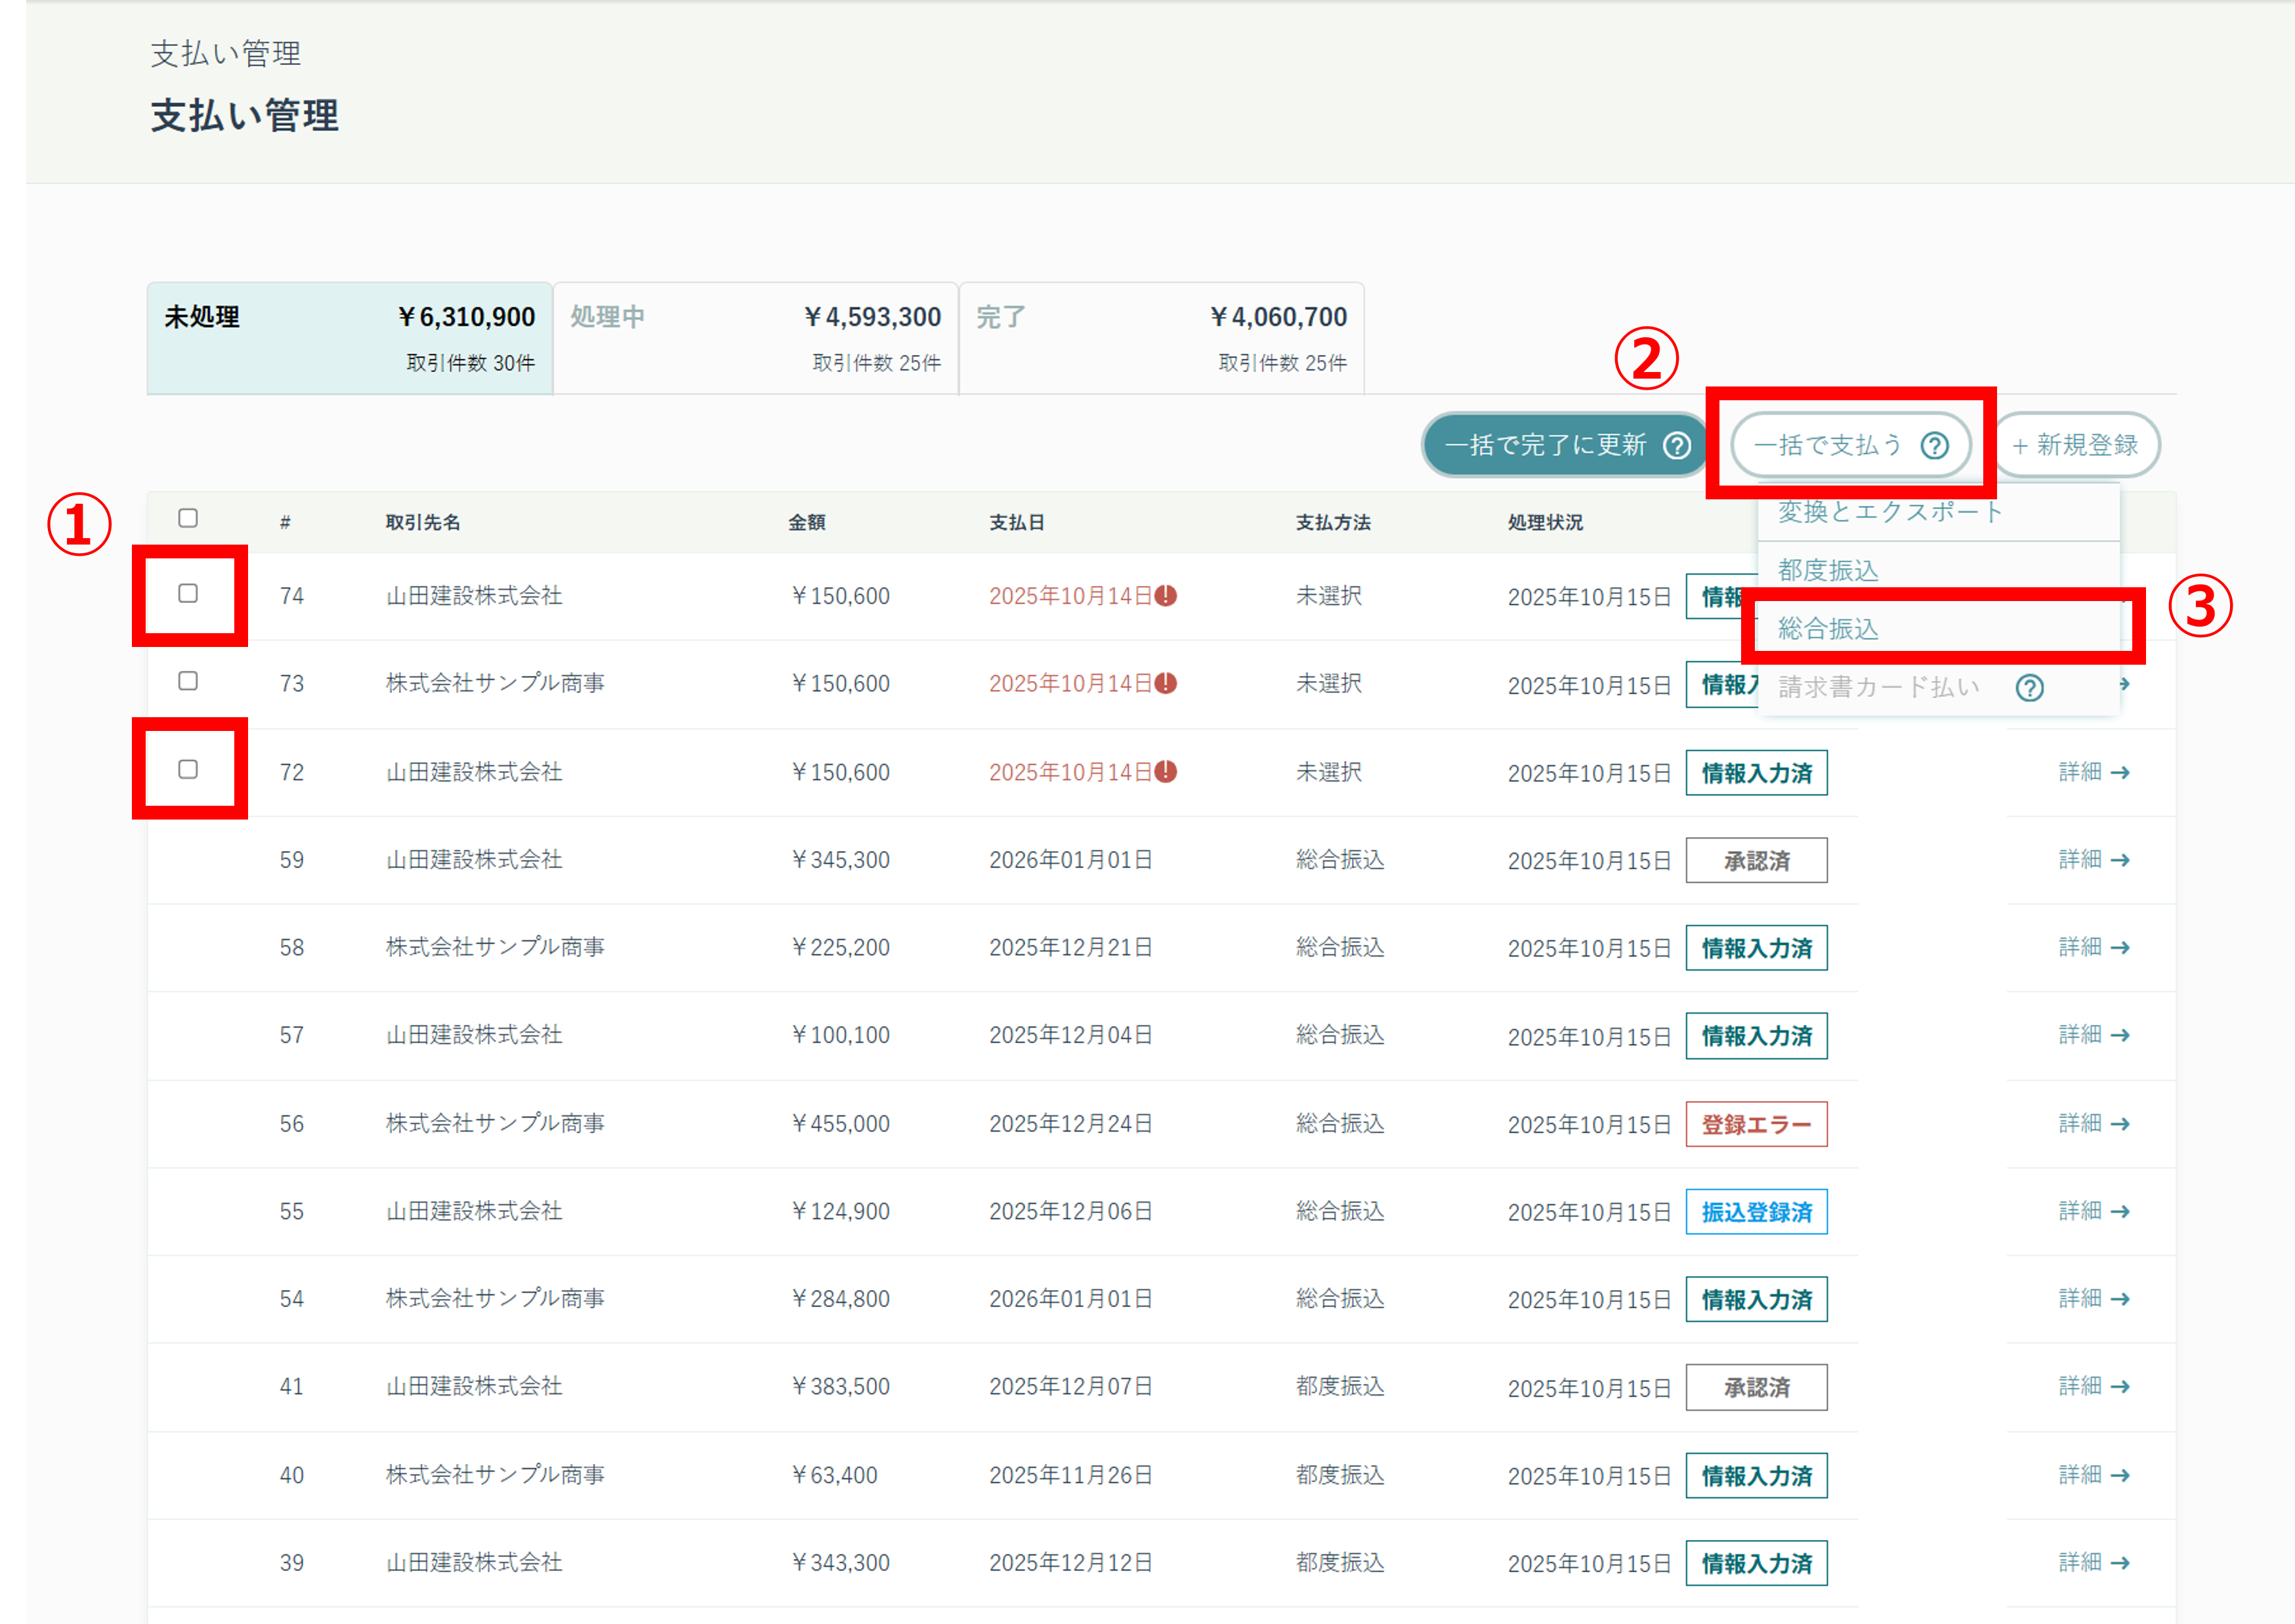Click amount ￥455,000 in row 56
Screen dimensions: 2295x1624
840,1124
